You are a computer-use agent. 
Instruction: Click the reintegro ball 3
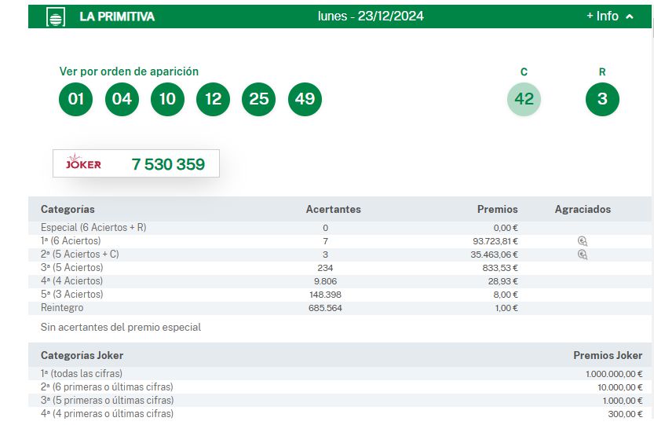click(x=602, y=99)
